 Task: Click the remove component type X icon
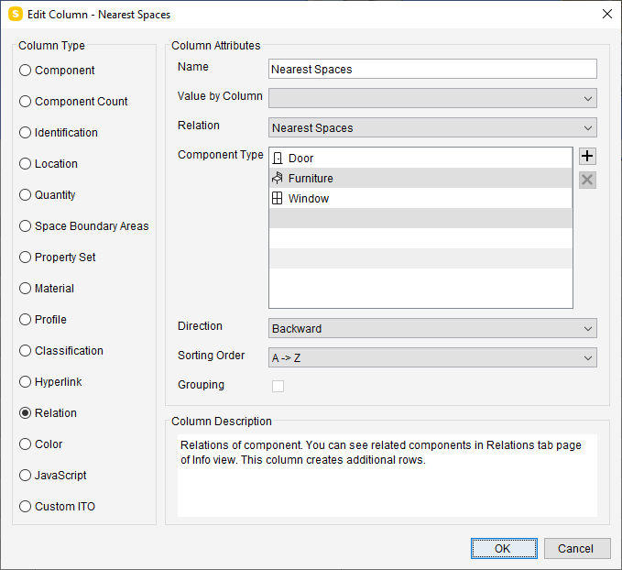587,180
